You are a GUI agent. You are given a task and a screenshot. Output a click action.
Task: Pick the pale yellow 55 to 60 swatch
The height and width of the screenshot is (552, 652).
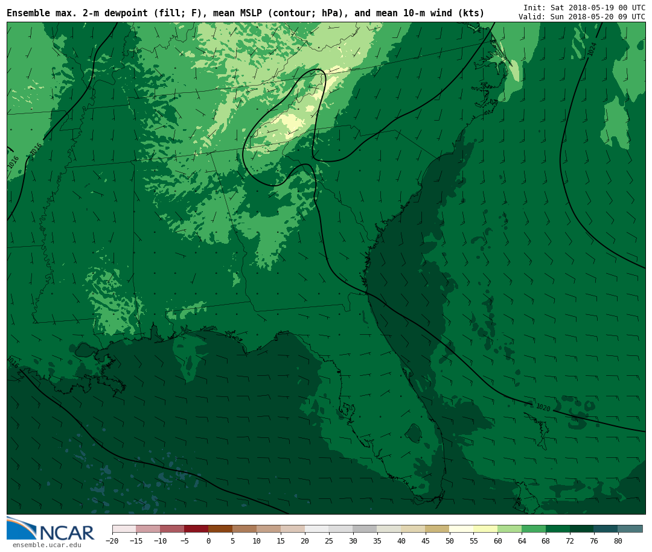486,529
